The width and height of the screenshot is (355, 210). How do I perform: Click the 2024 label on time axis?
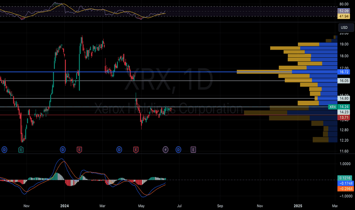coord(64,206)
